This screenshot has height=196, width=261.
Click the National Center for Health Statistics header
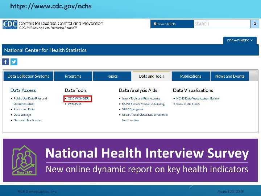[45, 50]
